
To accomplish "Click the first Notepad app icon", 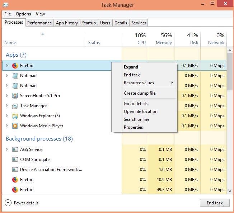I will coord(15,76).
